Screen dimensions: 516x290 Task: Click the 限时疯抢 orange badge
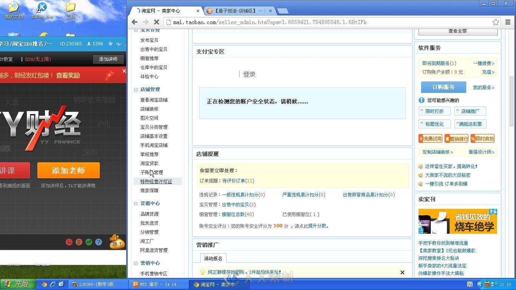482,139
